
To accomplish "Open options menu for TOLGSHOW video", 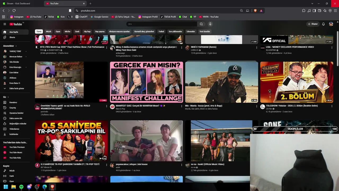I will [332, 106].
